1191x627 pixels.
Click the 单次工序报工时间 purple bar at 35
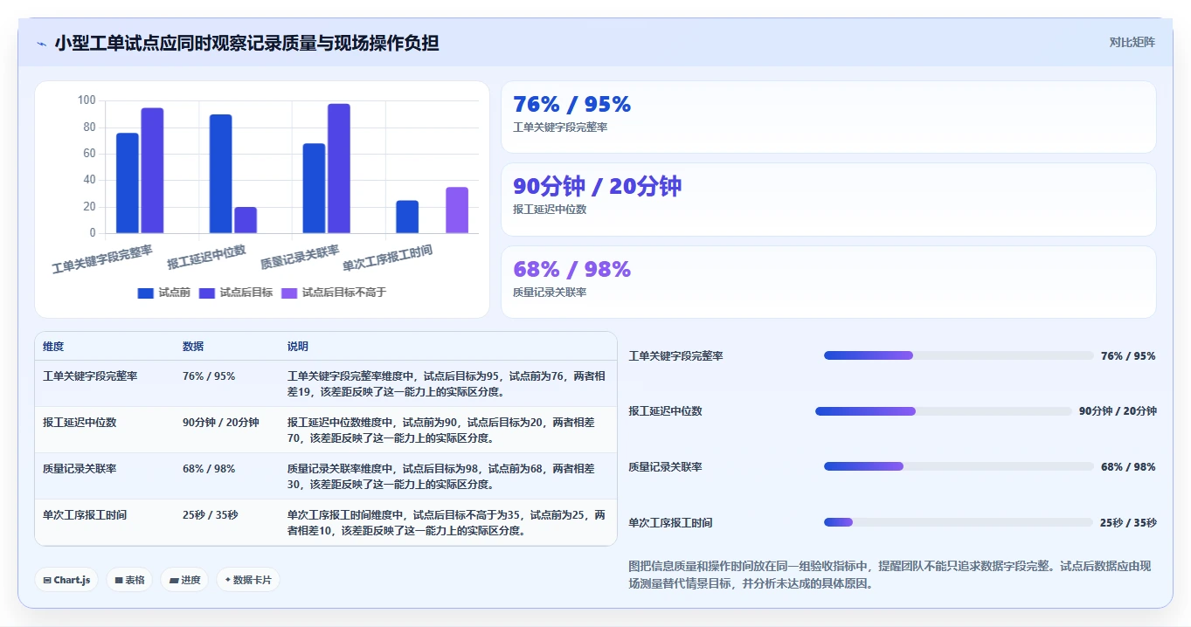click(457, 210)
